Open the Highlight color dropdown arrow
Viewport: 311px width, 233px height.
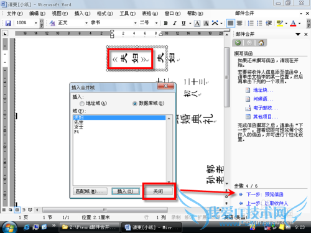(286, 23)
